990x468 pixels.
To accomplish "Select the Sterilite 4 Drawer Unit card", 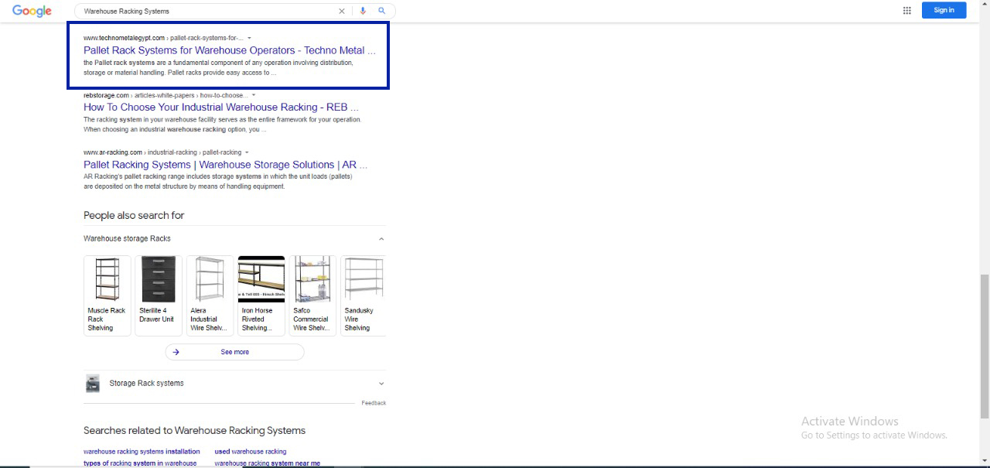I will point(159,295).
